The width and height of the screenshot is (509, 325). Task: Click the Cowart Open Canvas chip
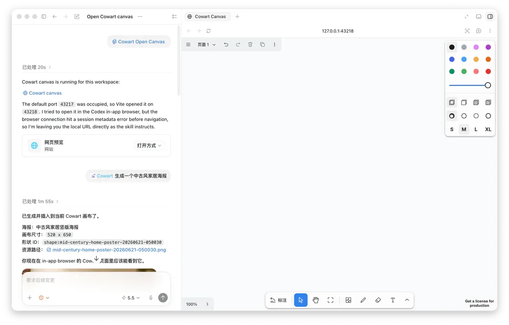click(x=139, y=42)
